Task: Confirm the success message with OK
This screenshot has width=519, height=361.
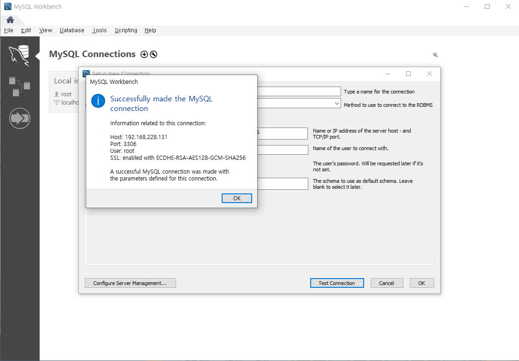Action: tap(236, 198)
